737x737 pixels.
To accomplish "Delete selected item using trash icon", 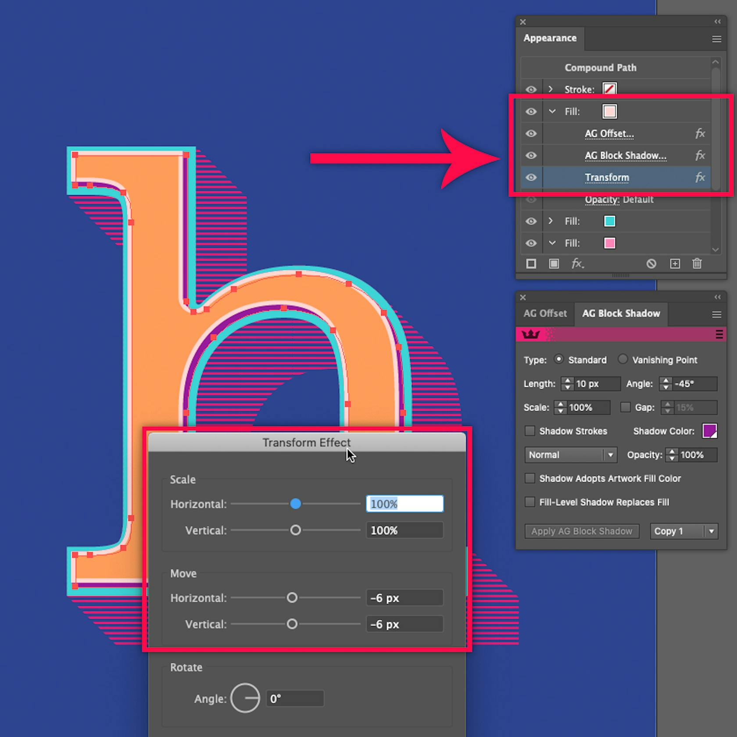I will tap(697, 264).
